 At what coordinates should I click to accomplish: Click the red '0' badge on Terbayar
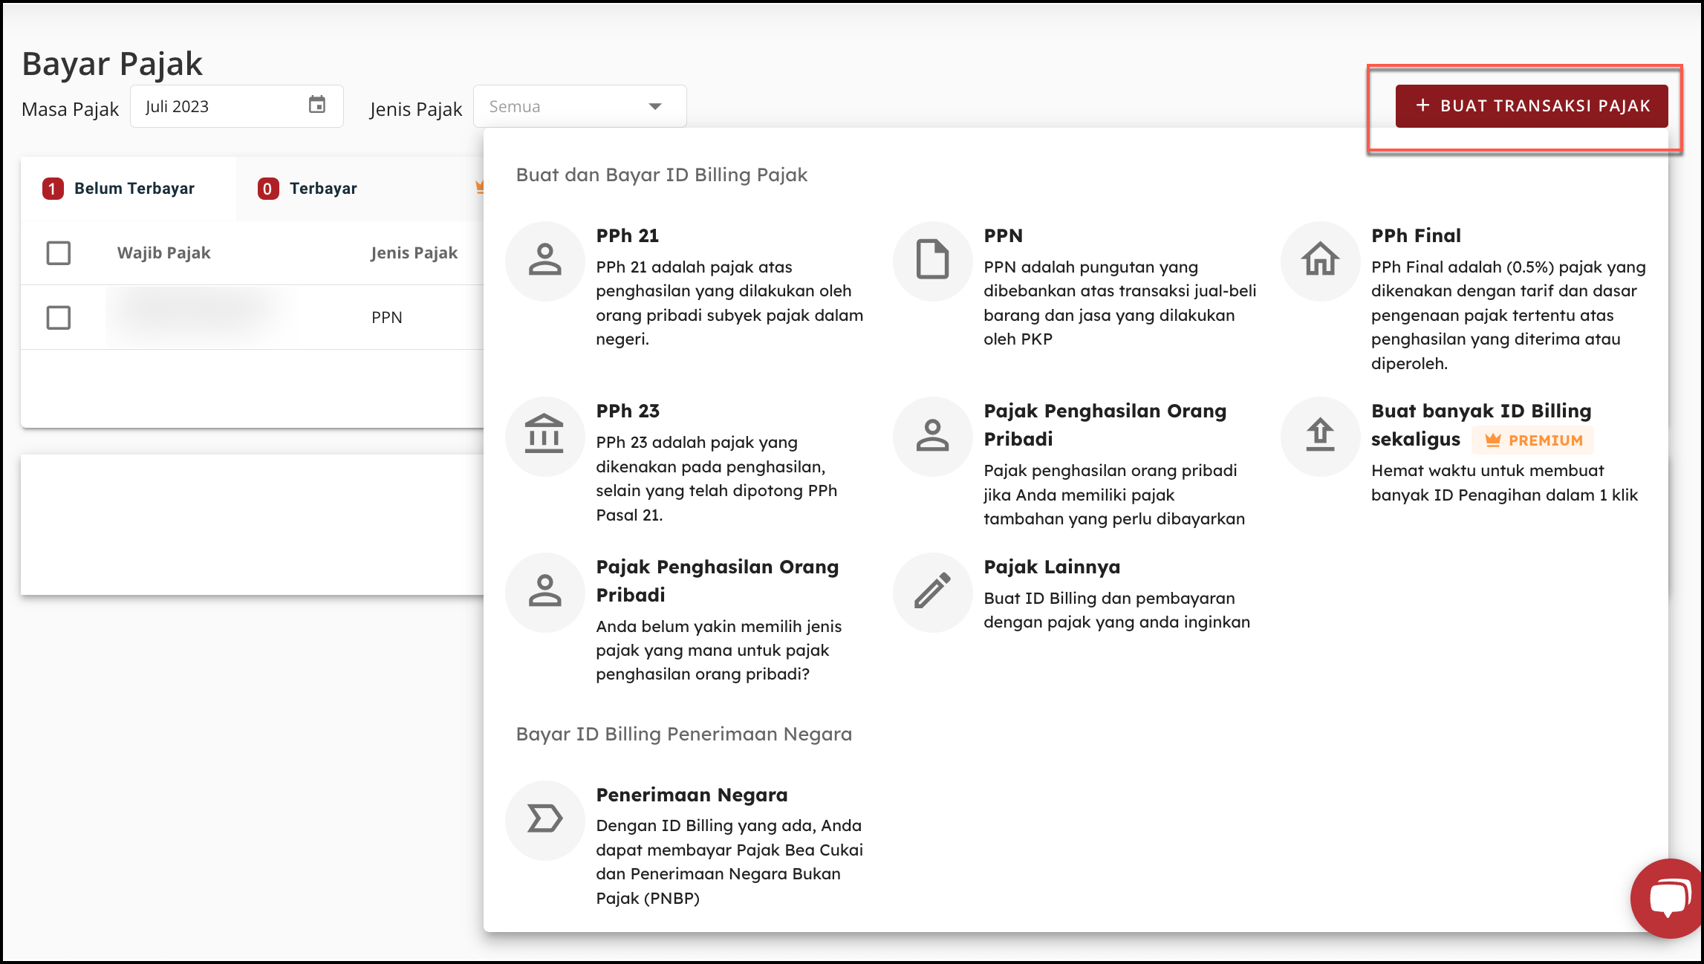pos(268,189)
